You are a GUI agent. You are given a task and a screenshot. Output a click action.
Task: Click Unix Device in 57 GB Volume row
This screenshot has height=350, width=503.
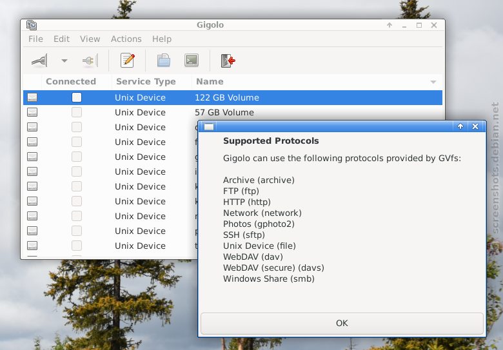tap(140, 112)
